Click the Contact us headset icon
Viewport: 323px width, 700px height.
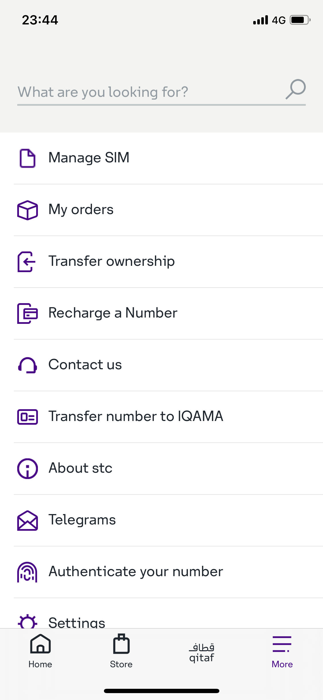tap(27, 365)
